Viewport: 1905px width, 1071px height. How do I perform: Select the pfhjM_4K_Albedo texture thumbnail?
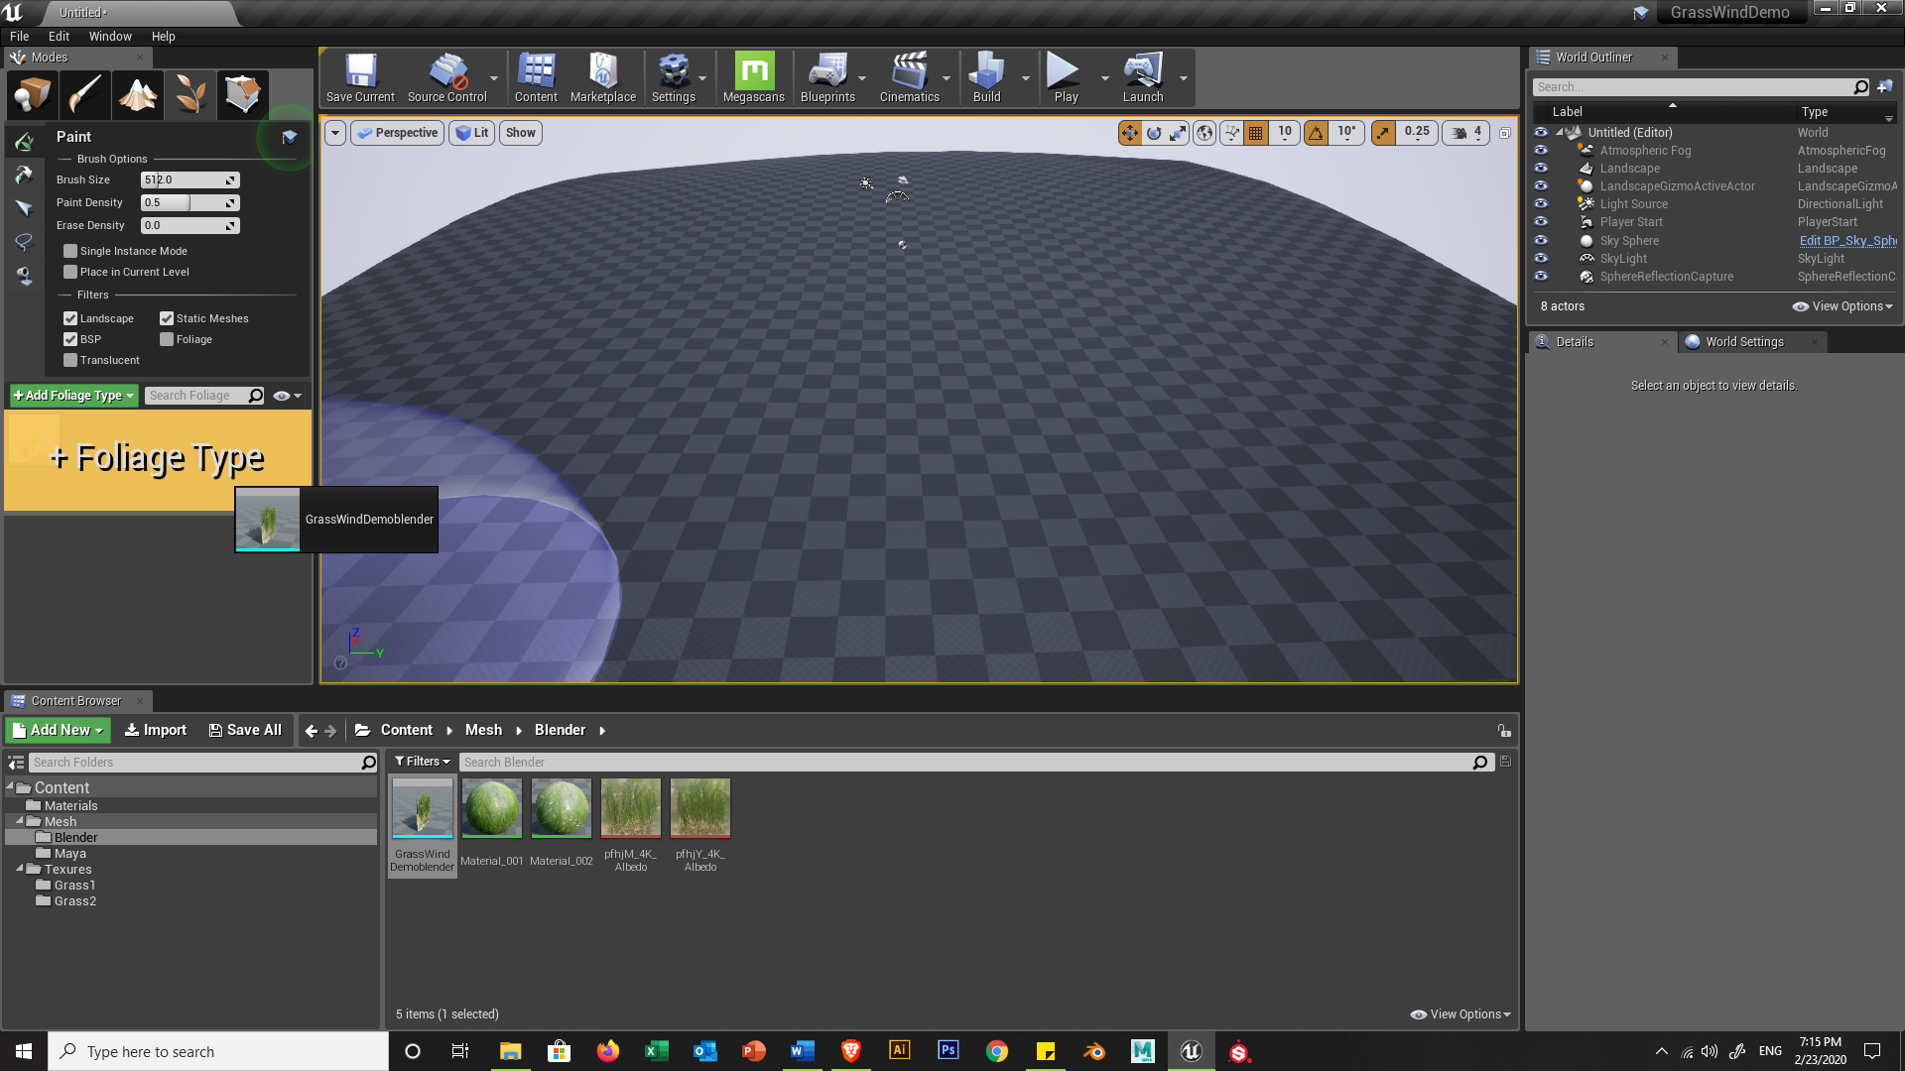[x=631, y=808]
